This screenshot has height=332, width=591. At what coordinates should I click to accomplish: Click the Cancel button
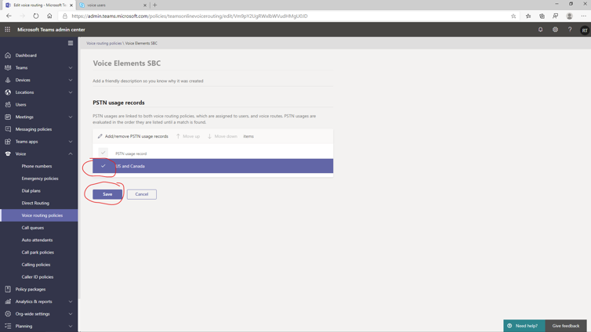click(142, 194)
